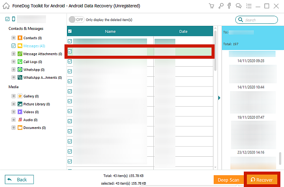Check the WhatsApp Attachments checkbox

pos(13,78)
